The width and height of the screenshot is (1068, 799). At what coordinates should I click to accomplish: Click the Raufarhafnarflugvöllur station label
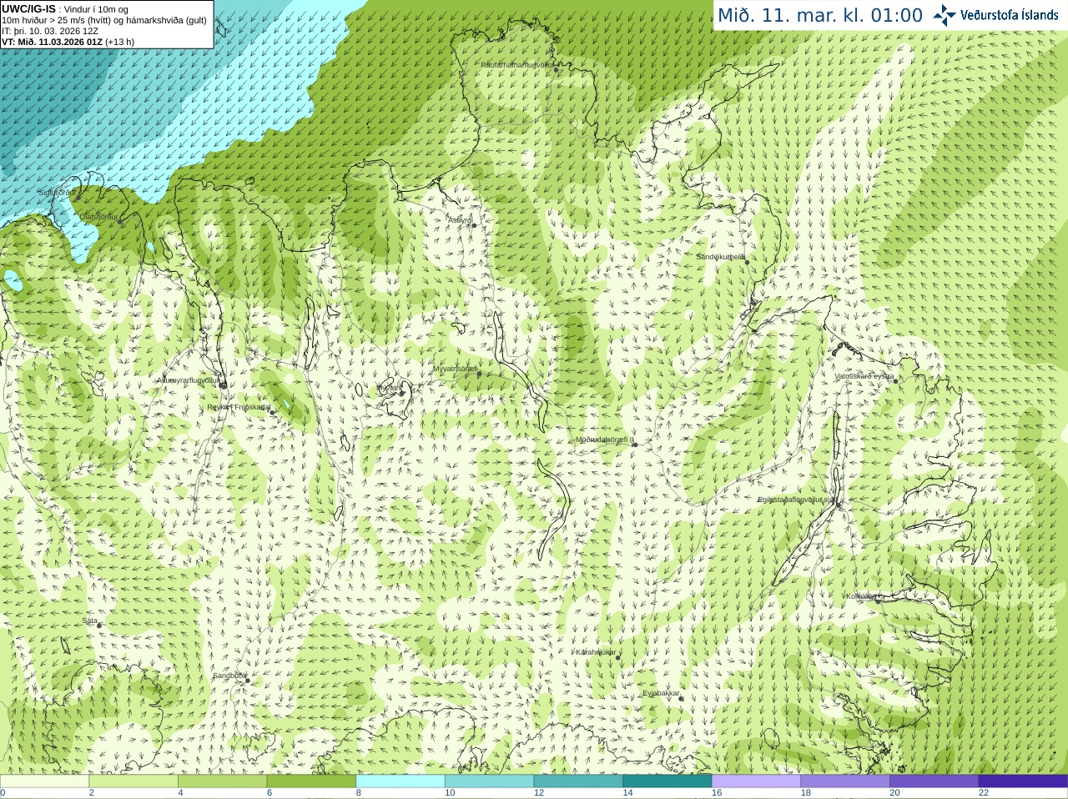click(x=517, y=64)
